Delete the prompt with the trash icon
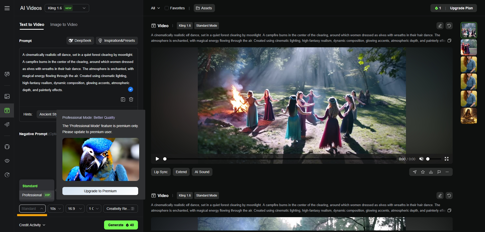 [x=131, y=99]
